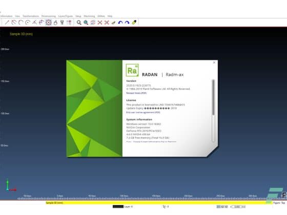Click the System information heading
Viewport: 287px width, 215px height.
[x=139, y=119]
